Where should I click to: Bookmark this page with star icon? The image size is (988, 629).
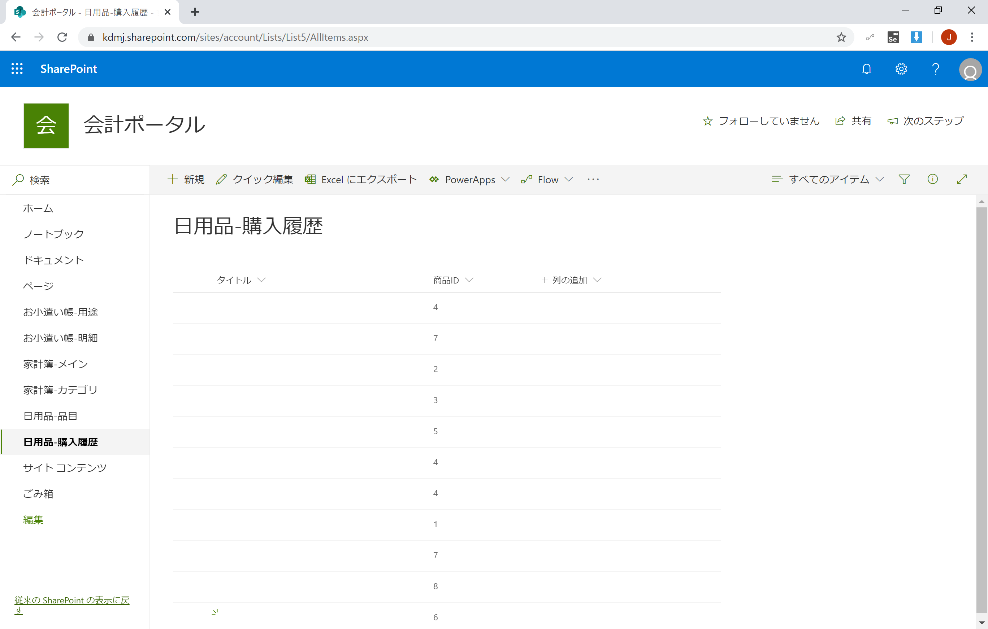pos(841,37)
